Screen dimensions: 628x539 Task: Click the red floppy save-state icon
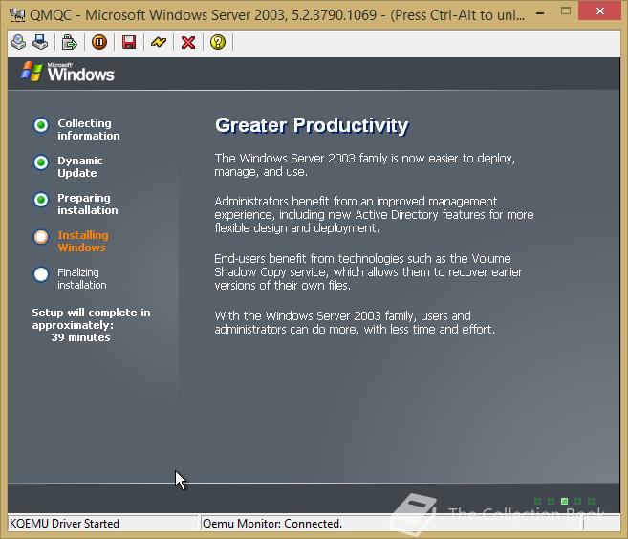click(x=129, y=42)
